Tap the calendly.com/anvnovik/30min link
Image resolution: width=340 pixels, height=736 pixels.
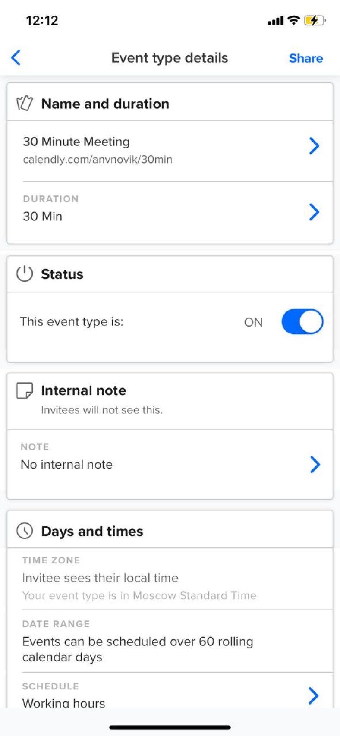98,160
